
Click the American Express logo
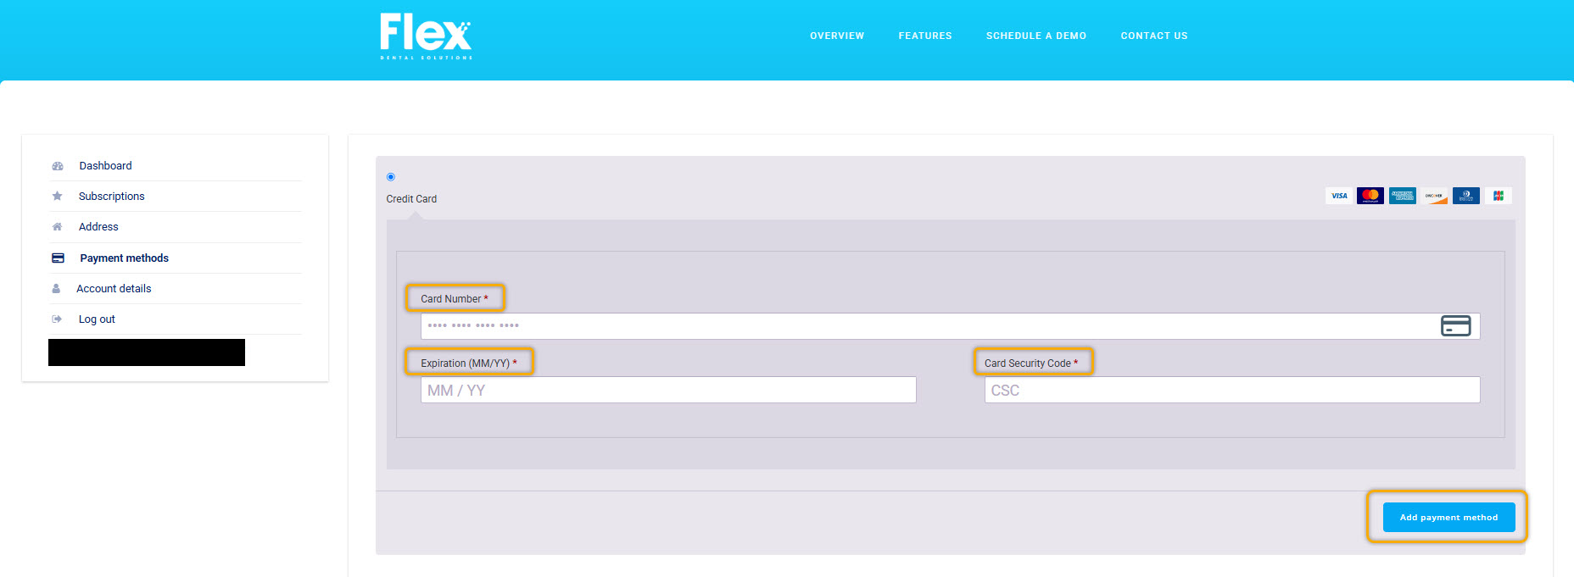(1403, 196)
